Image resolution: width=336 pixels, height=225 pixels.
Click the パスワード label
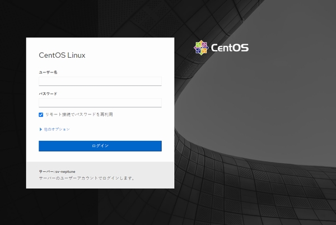[48, 94]
